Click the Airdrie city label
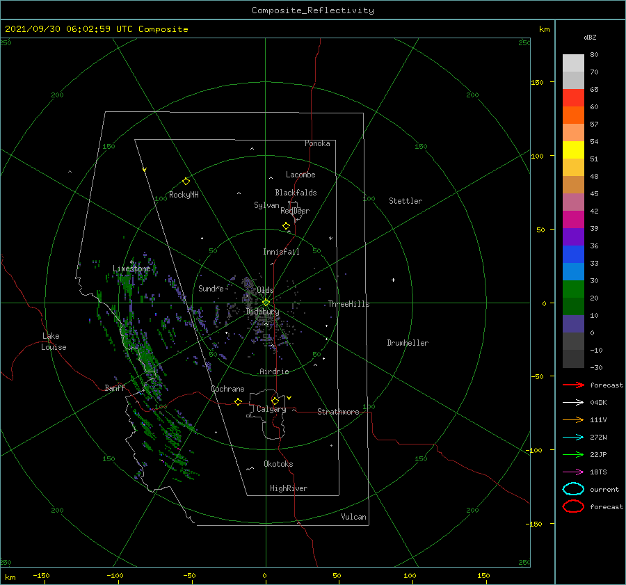The width and height of the screenshot is (626, 585). (x=274, y=371)
